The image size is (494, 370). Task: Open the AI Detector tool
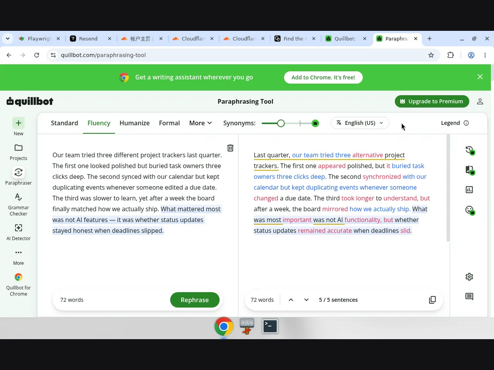coord(19,228)
